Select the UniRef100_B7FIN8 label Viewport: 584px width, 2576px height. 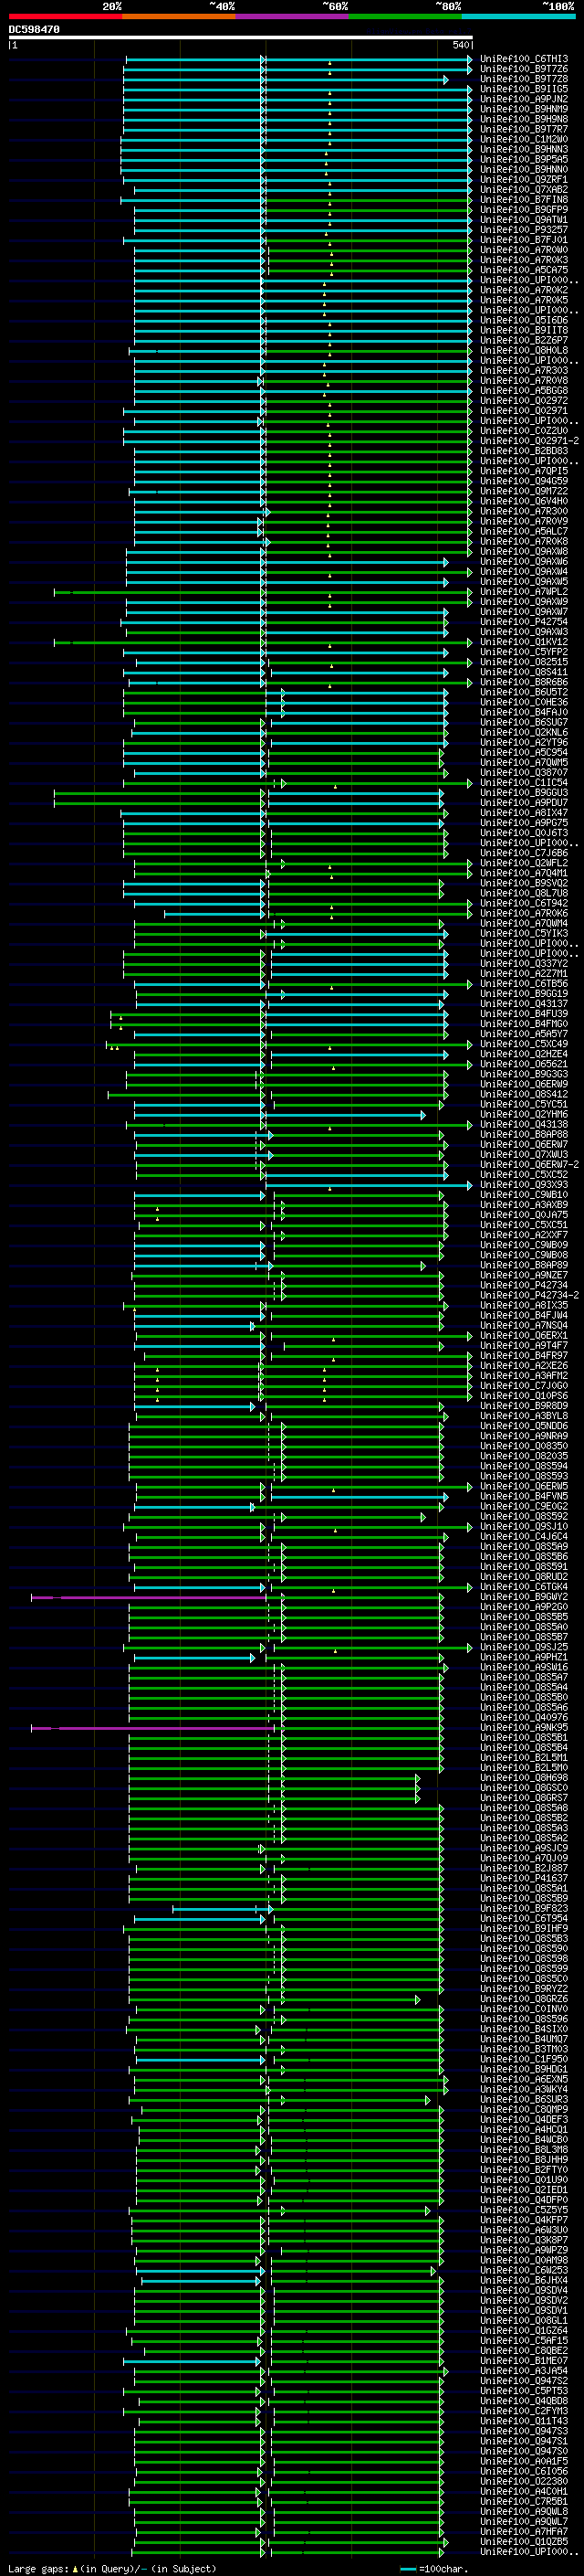[x=524, y=200]
